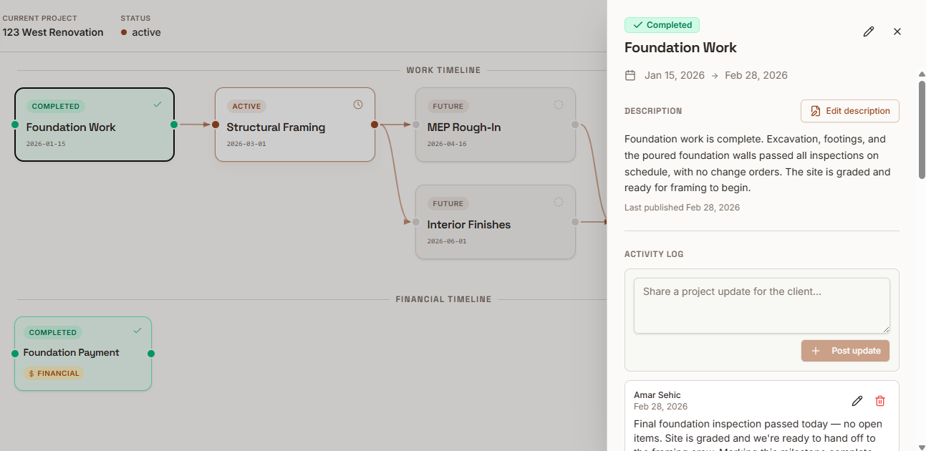Click the 2026-03-01 date on Structural Framing
Image resolution: width=926 pixels, height=451 pixels.
click(246, 144)
